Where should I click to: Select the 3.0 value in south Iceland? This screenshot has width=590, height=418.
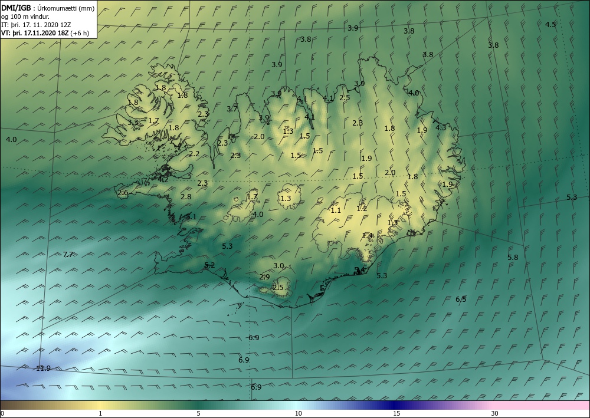[278, 266]
